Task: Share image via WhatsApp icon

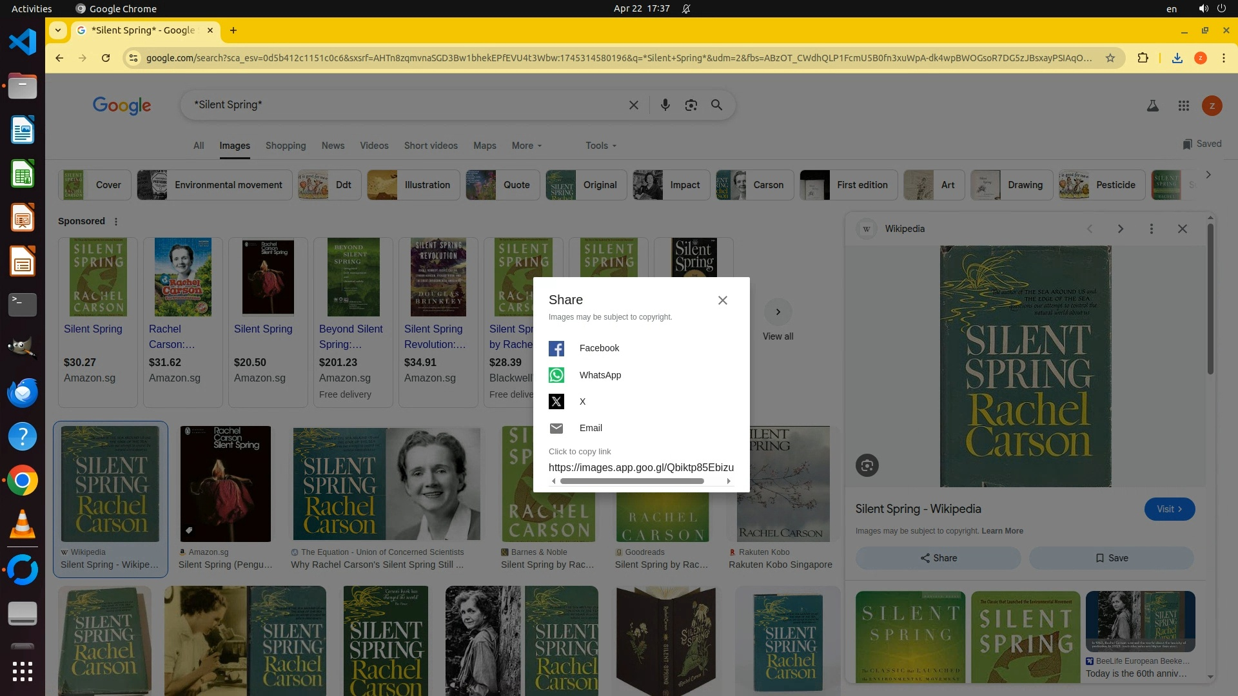Action: pos(556,375)
